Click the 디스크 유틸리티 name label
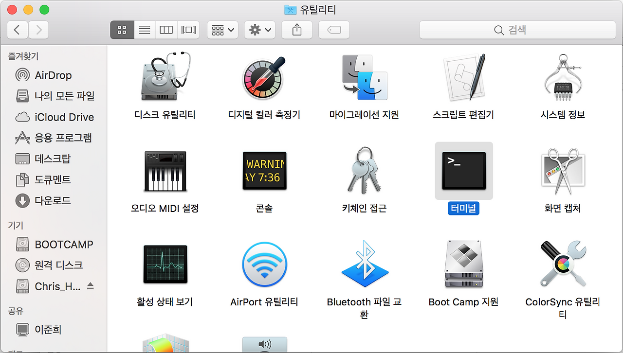Image resolution: width=623 pixels, height=353 pixels. click(165, 115)
